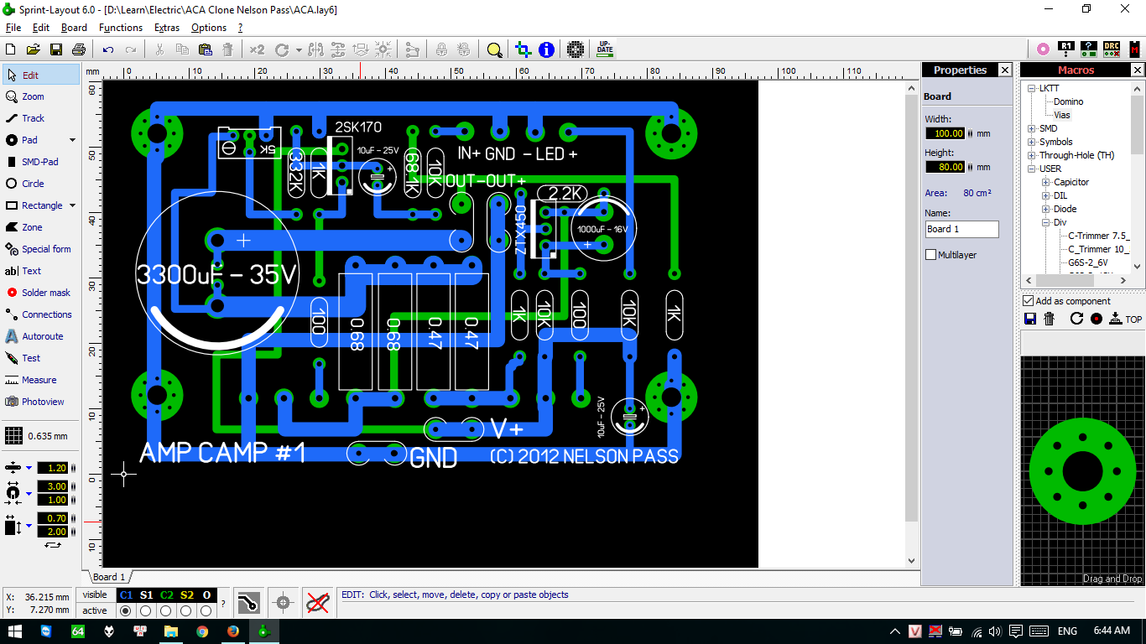
Task: Select the Measure tool
Action: click(41, 380)
